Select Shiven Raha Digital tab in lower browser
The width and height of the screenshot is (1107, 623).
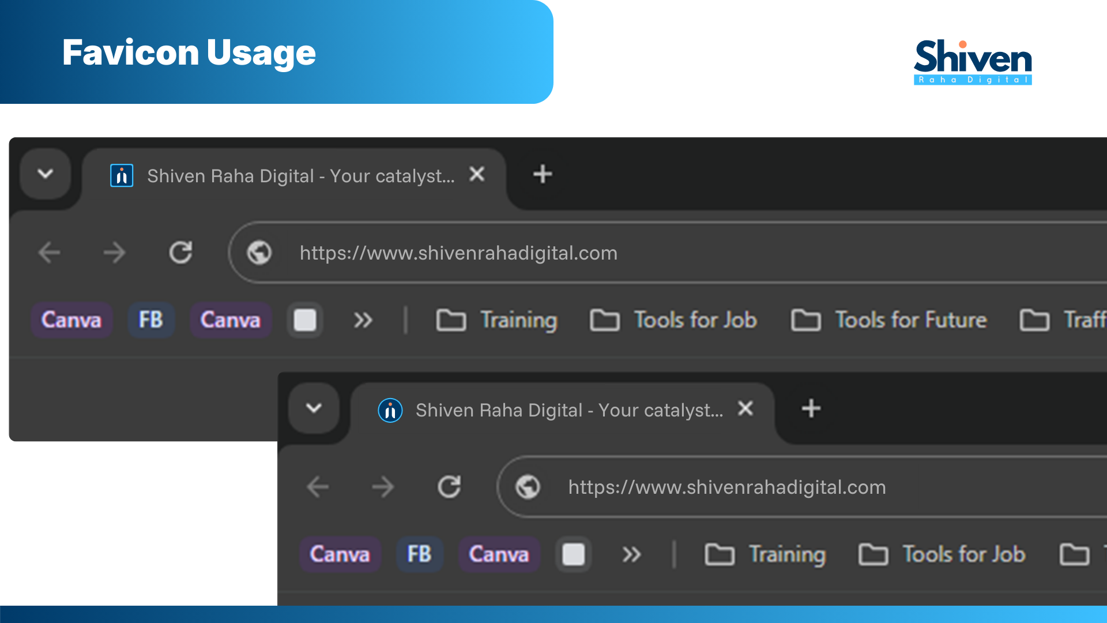pyautogui.click(x=563, y=410)
